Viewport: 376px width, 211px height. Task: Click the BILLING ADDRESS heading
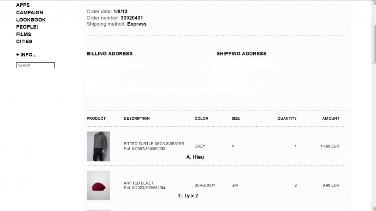[109, 54]
